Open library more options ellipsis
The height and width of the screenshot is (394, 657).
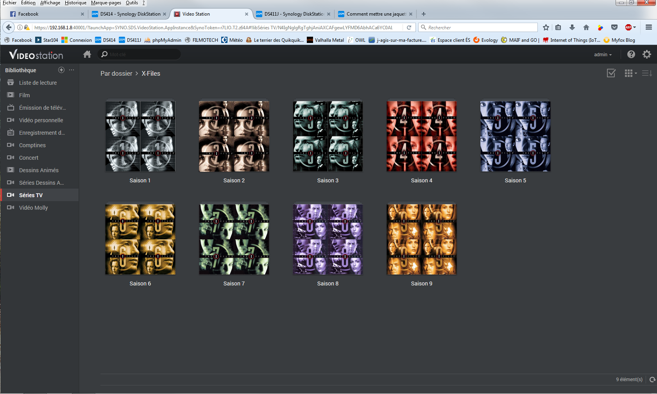point(72,70)
